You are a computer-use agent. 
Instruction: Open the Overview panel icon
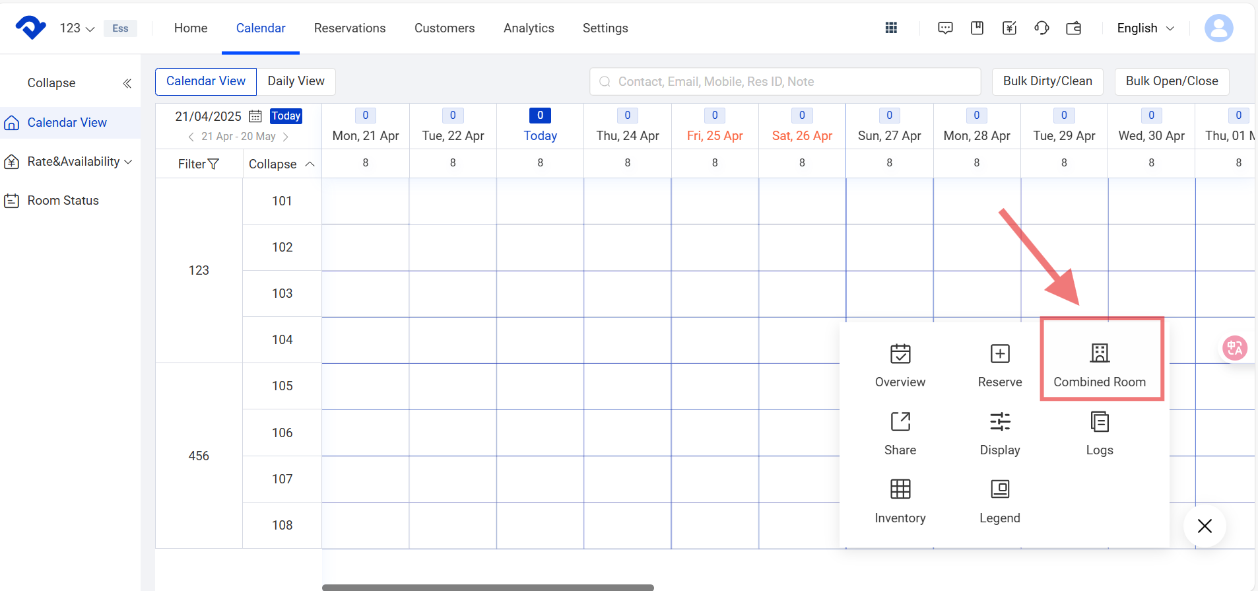pos(900,354)
